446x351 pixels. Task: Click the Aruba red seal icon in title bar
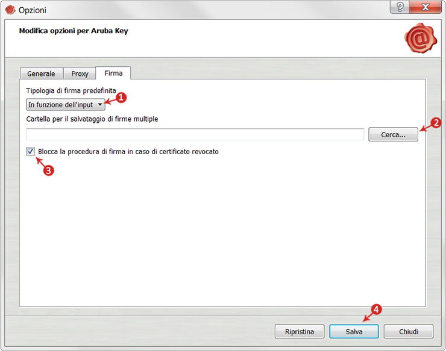(10, 10)
